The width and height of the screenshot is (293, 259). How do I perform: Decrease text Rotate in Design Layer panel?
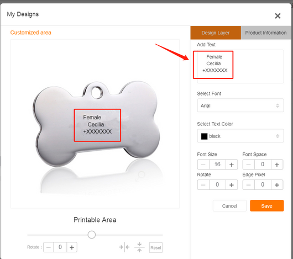[203, 185]
